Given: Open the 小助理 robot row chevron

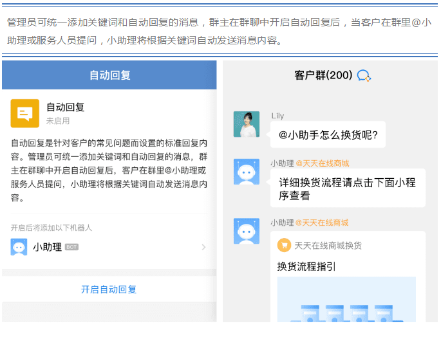Looking at the screenshot, I should click(203, 247).
